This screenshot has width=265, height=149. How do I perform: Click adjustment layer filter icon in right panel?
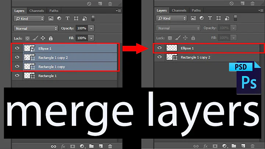point(201,18)
